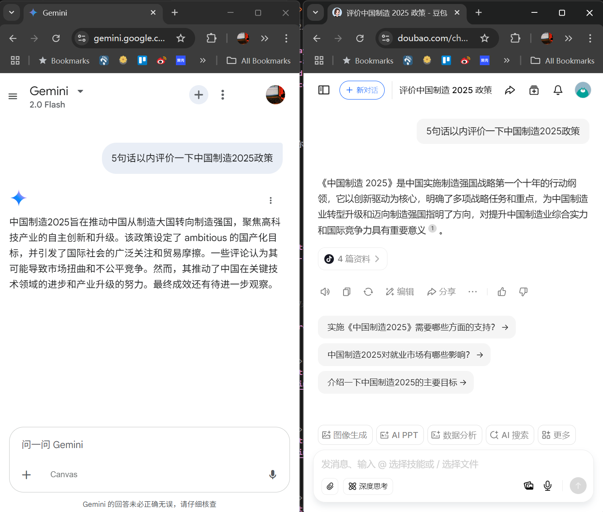Regenerate the Doubao response
The height and width of the screenshot is (512, 603).
tap(368, 292)
